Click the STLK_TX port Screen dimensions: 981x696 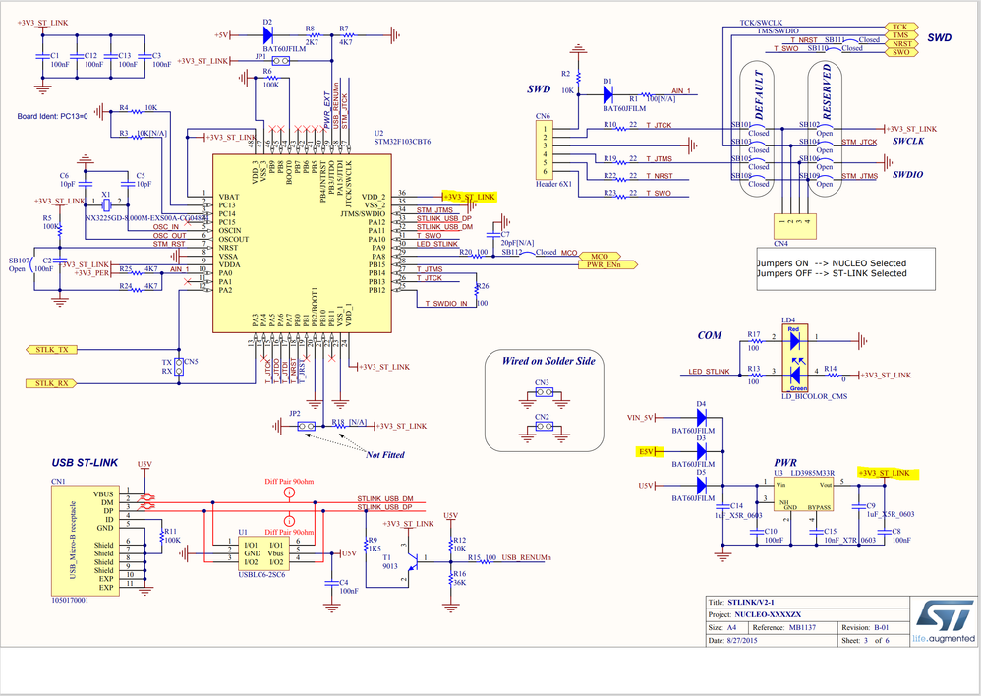(x=51, y=349)
